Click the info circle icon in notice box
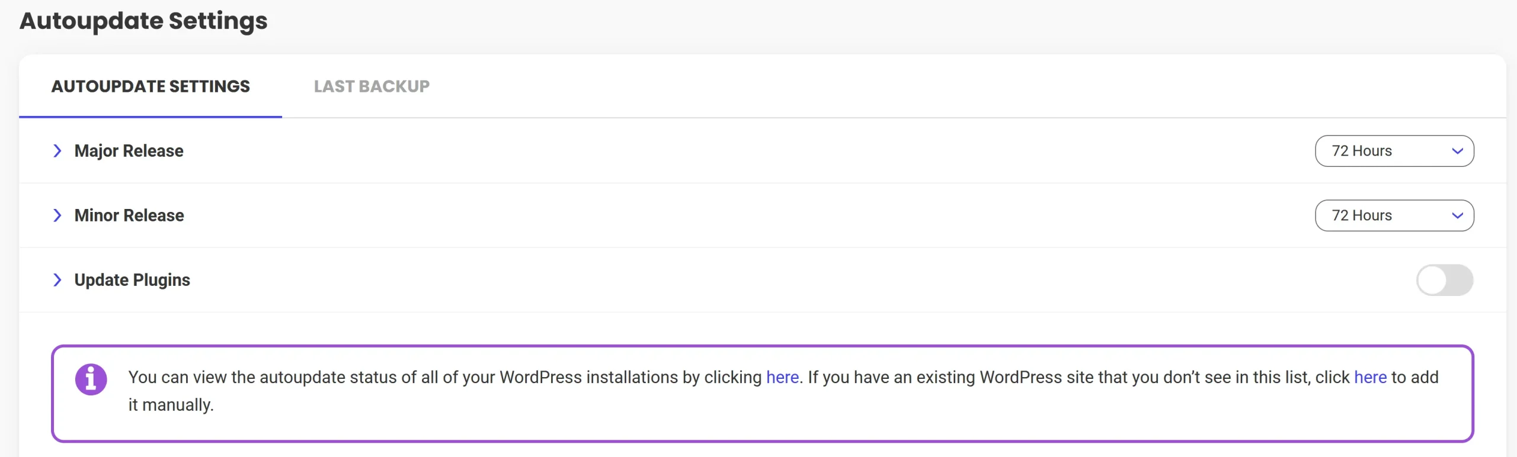 pos(90,378)
